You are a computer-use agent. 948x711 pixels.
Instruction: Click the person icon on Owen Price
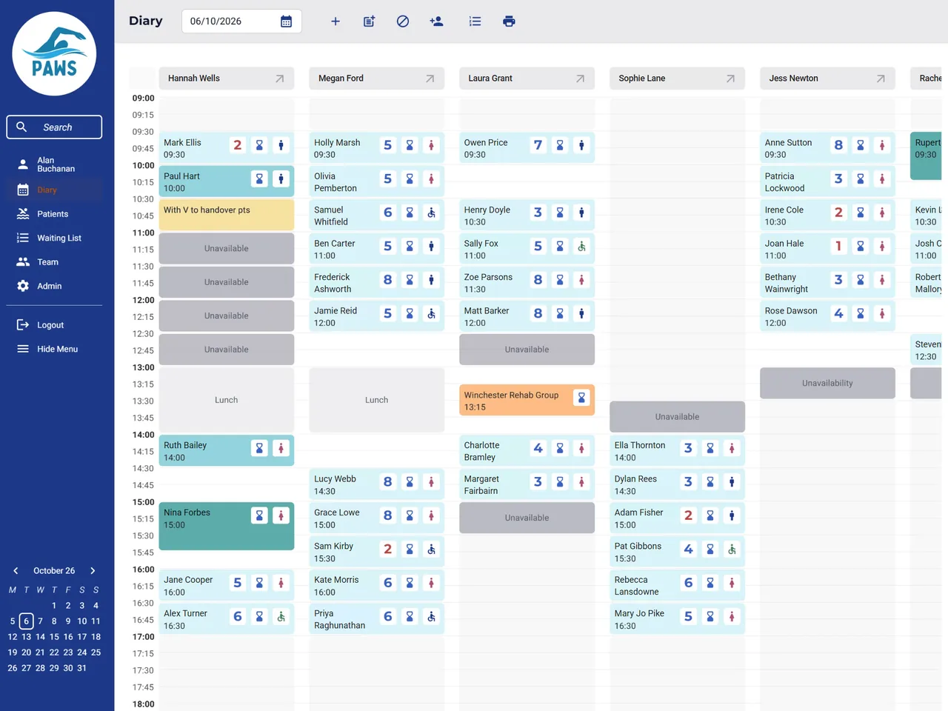tap(581, 145)
